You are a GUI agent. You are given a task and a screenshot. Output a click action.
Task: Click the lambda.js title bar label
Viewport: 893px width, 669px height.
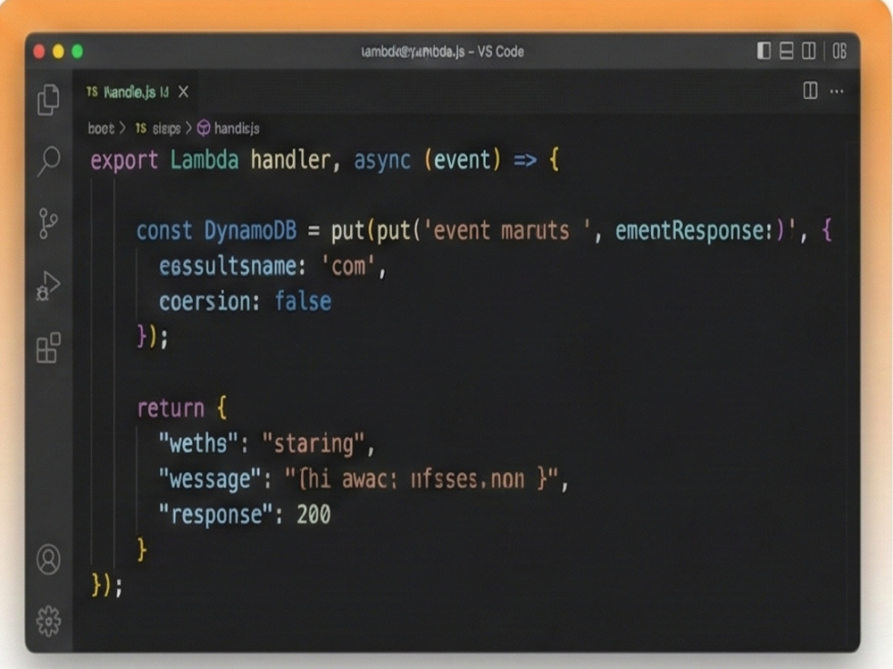click(x=443, y=52)
